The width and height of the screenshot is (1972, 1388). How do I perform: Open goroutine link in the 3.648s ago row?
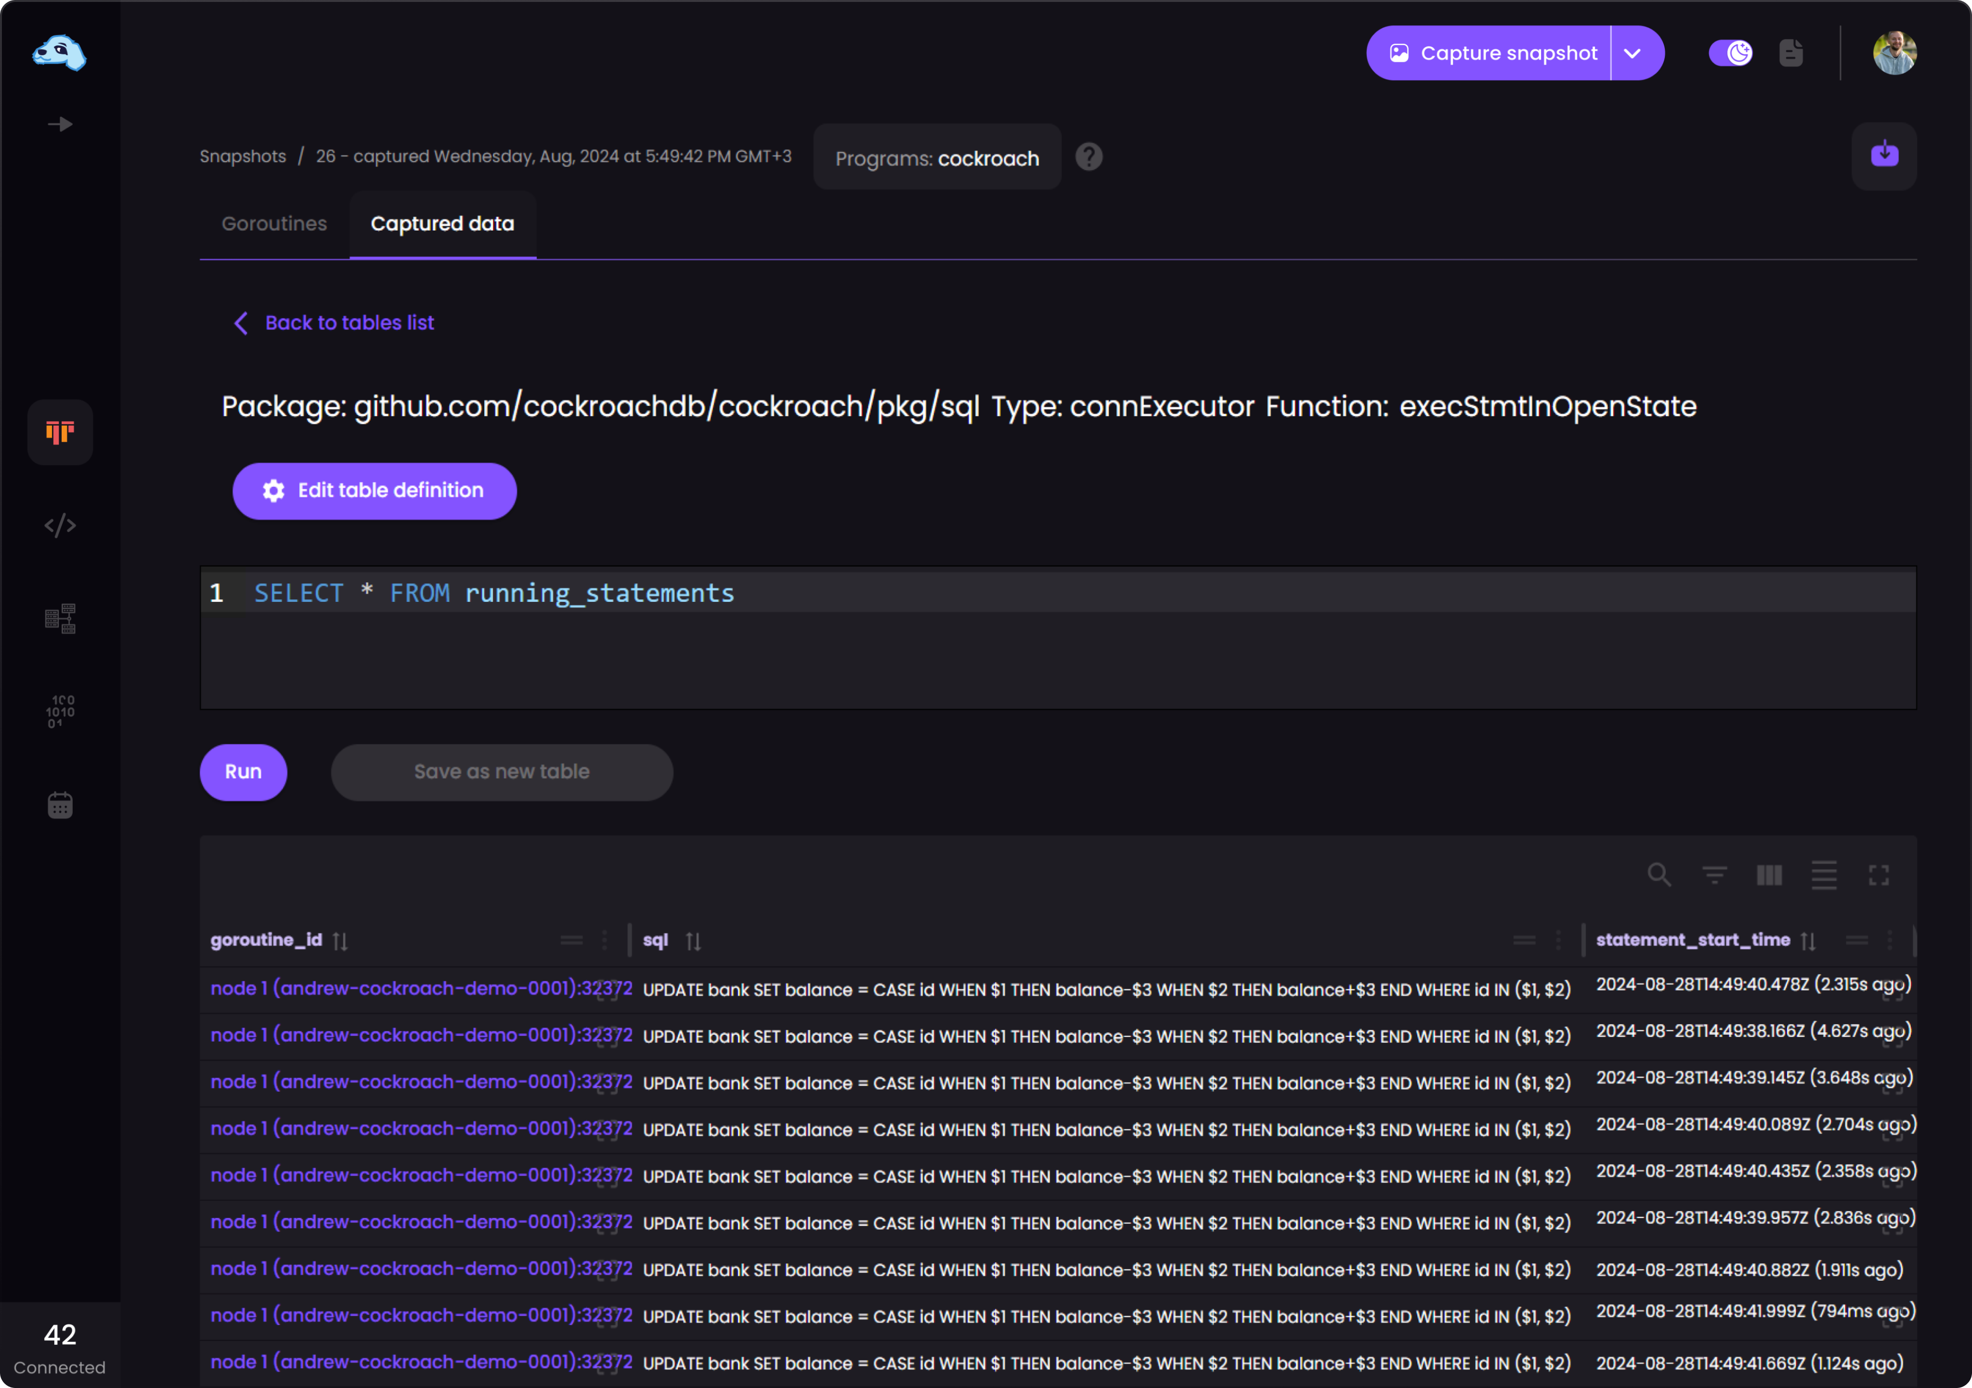(421, 1082)
